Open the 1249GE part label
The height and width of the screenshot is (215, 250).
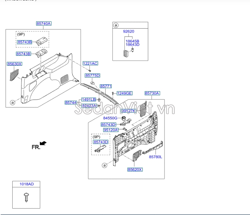pos(125,93)
